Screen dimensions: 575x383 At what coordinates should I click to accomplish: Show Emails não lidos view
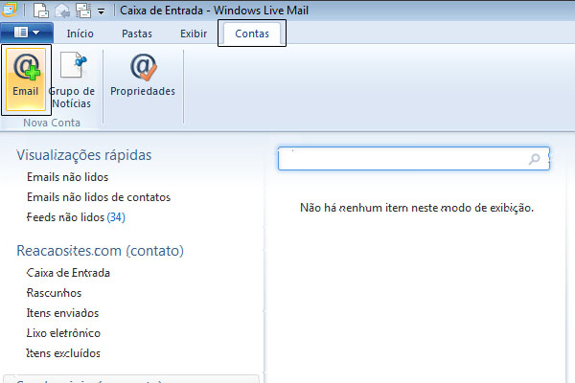[68, 177]
